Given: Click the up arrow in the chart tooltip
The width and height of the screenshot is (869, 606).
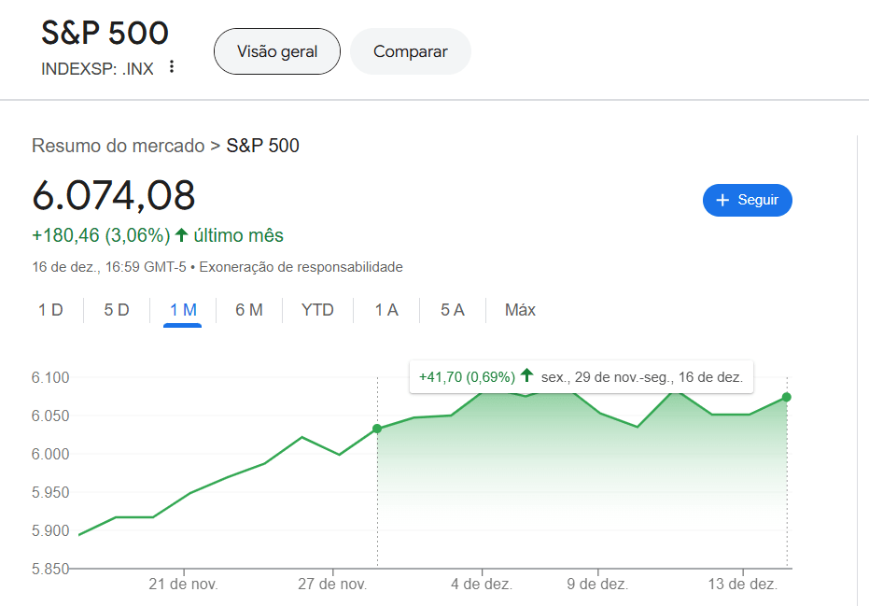Looking at the screenshot, I should 527,376.
